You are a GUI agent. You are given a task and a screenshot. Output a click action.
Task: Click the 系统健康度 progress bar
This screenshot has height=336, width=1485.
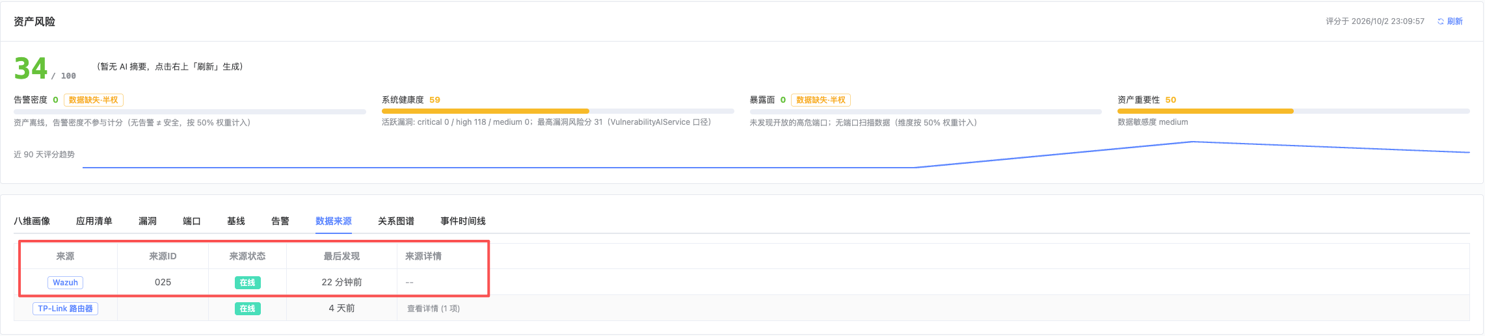558,111
